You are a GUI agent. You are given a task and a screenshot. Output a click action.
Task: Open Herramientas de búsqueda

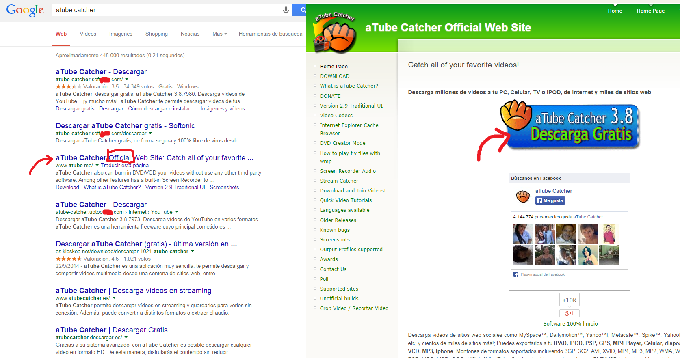coord(271,34)
